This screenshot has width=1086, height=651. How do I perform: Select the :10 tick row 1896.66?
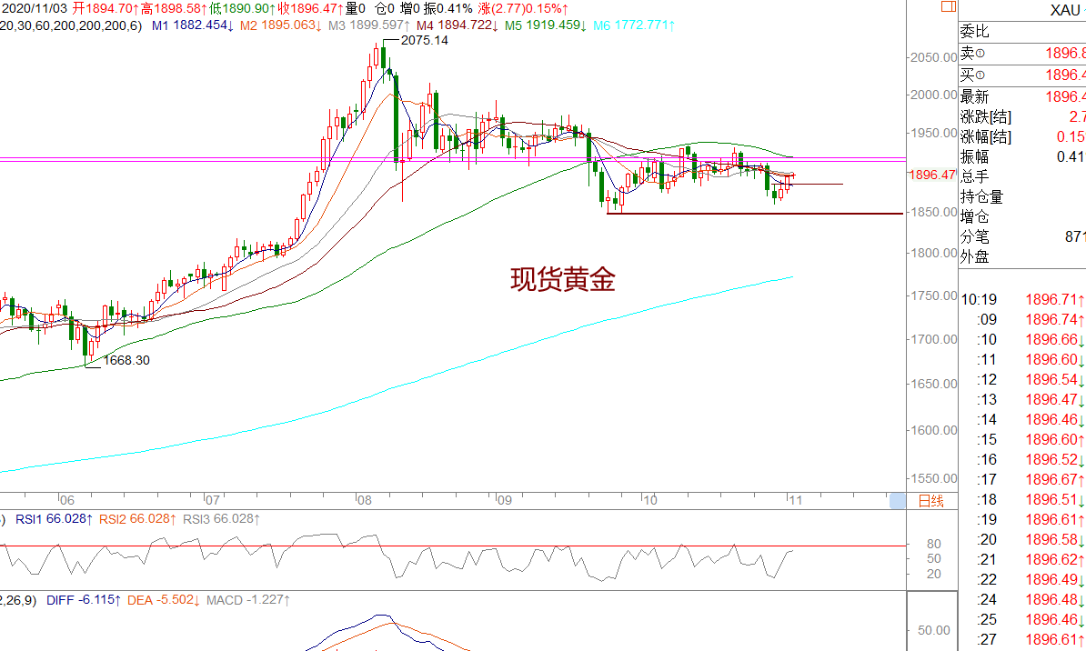pos(1022,339)
